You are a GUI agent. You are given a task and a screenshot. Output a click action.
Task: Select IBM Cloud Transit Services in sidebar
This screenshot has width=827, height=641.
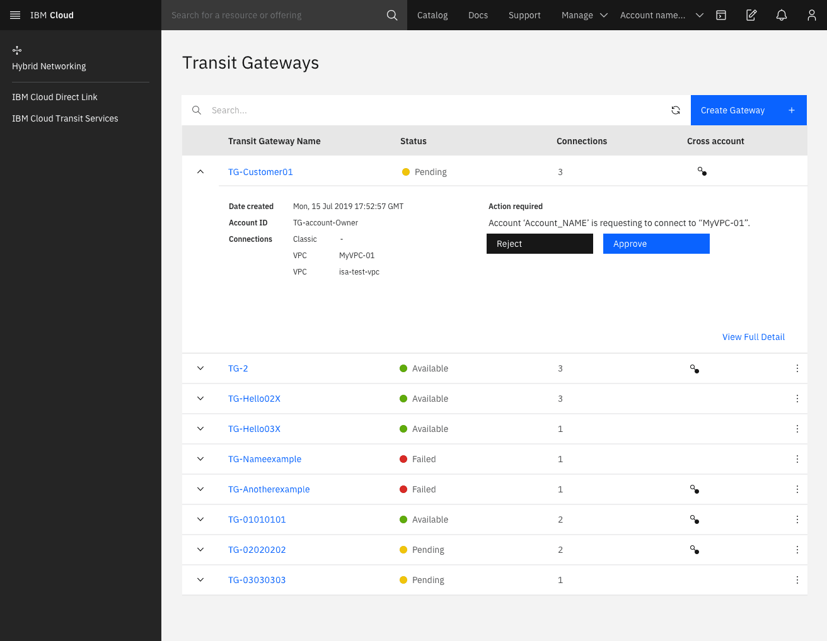click(x=65, y=118)
